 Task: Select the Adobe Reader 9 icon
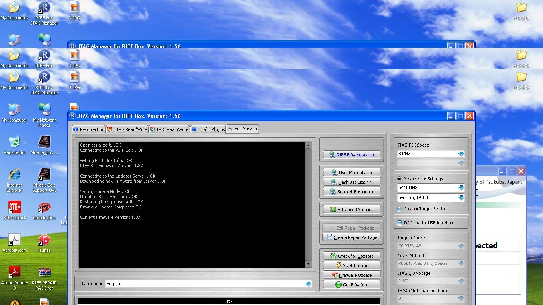14,278
